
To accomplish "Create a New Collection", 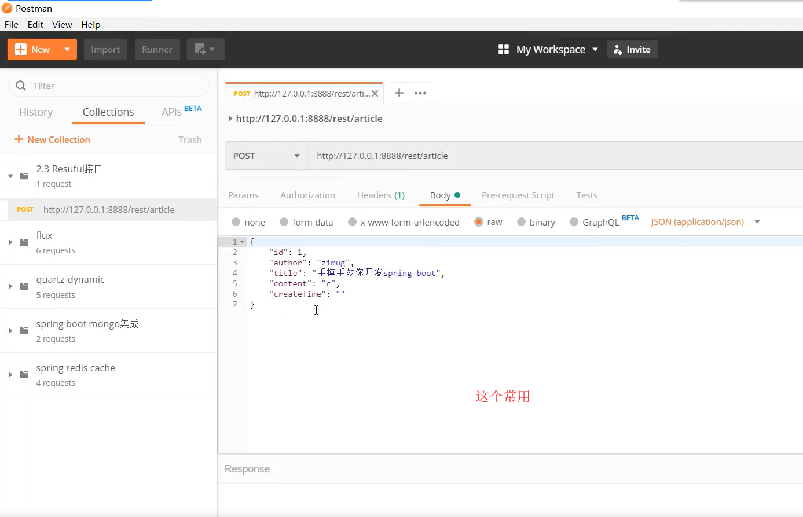I will tap(52, 139).
